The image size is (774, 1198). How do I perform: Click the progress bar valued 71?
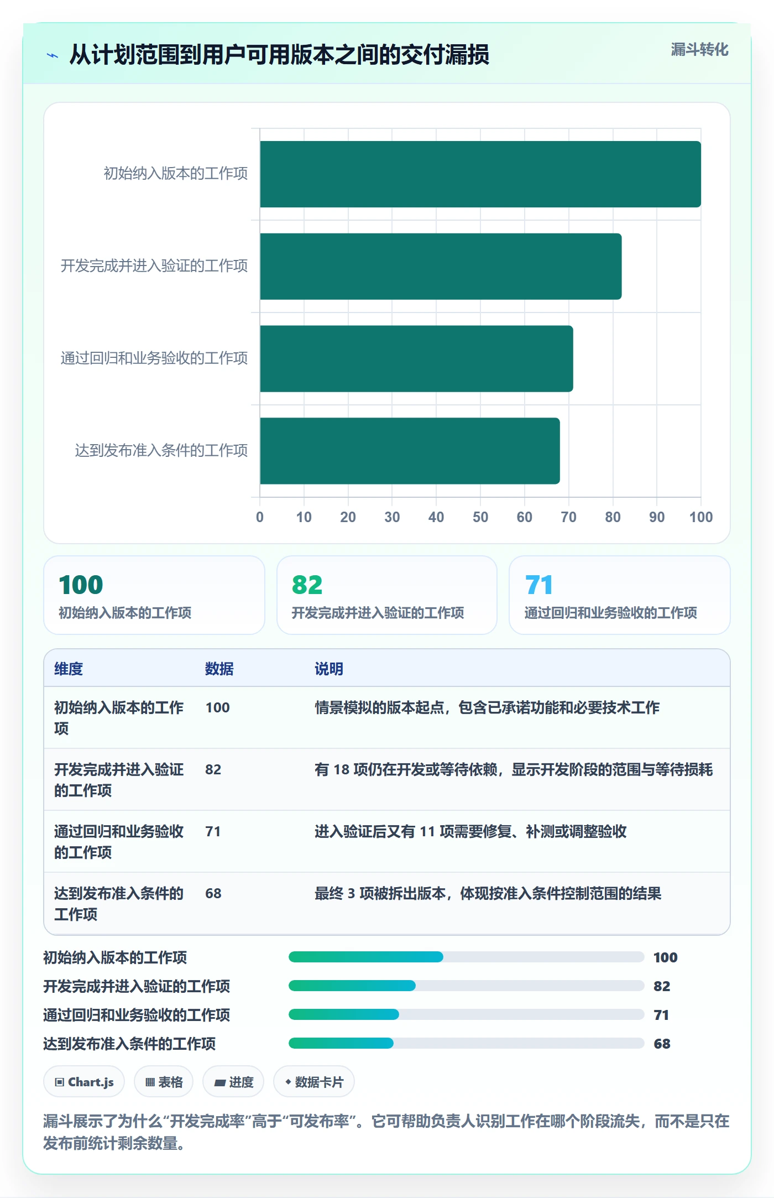467,1014
